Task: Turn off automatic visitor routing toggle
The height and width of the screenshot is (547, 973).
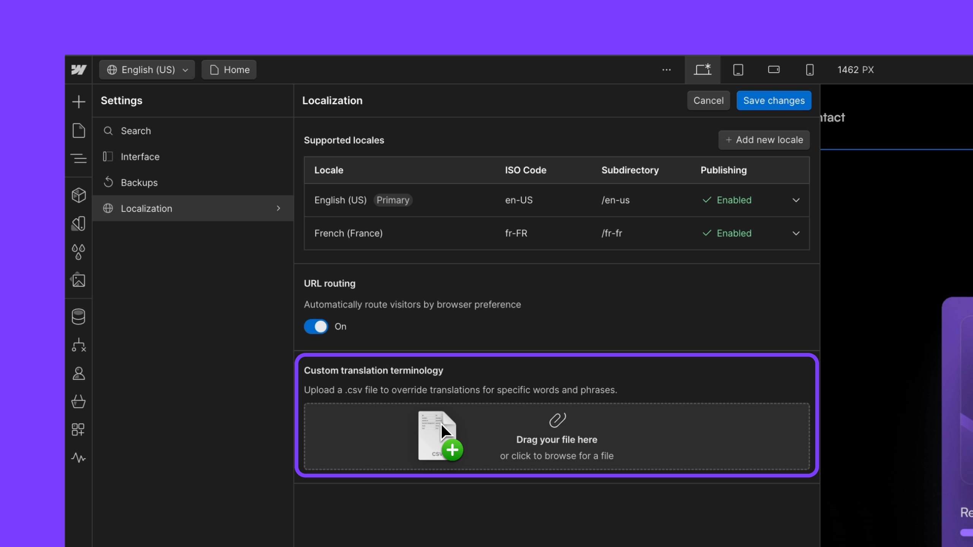Action: coord(316,326)
